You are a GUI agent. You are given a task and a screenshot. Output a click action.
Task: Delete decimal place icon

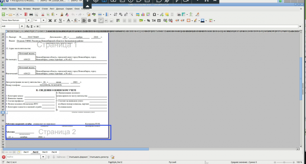click(x=171, y=20)
